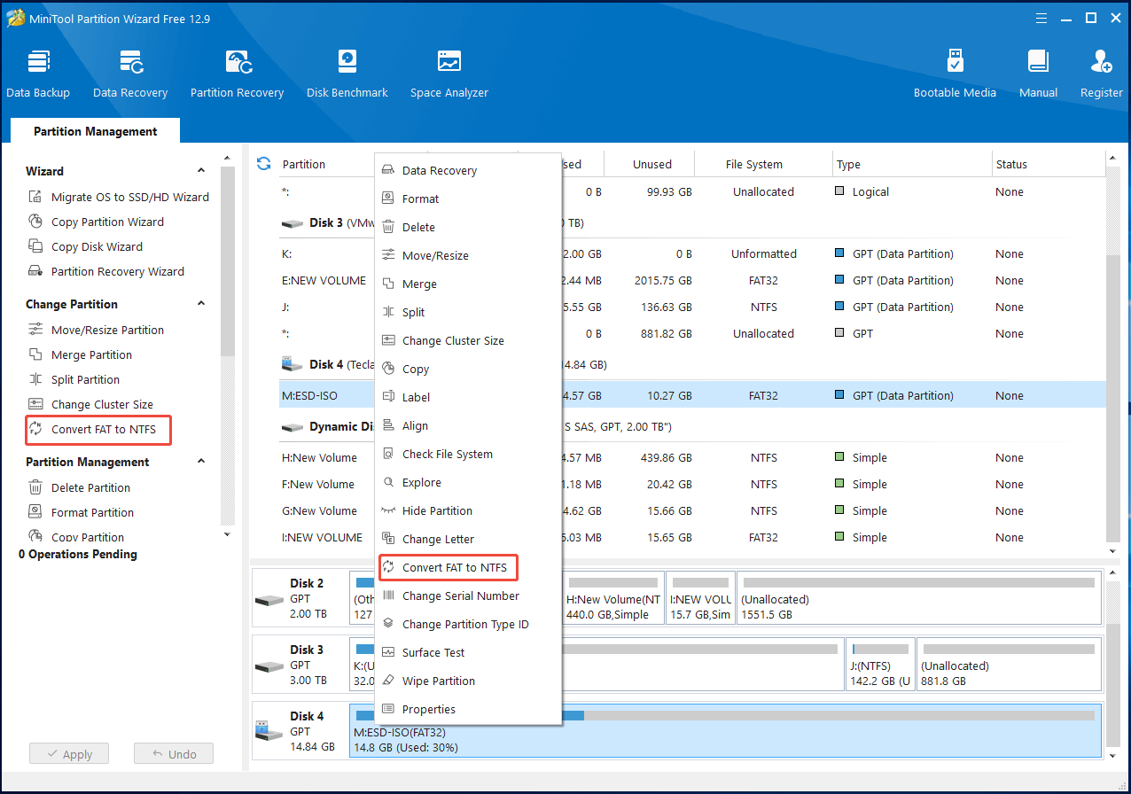1131x794 pixels.
Task: Click the M:ESD-ISO(FAT32) block in the disk map
Action: (x=725, y=731)
